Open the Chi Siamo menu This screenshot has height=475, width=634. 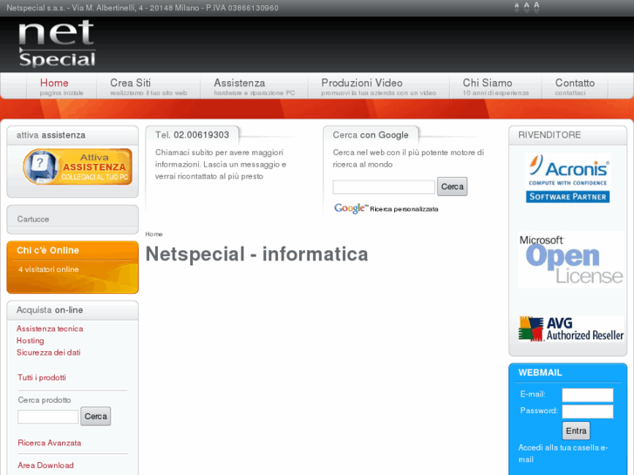pos(495,87)
